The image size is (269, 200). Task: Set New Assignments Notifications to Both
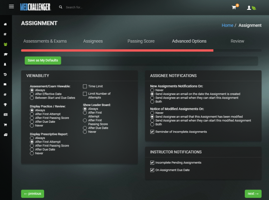click(152, 102)
